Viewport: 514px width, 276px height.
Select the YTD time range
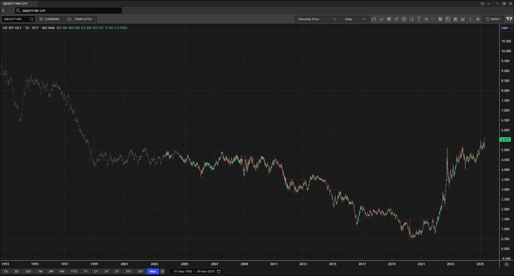(x=74, y=271)
